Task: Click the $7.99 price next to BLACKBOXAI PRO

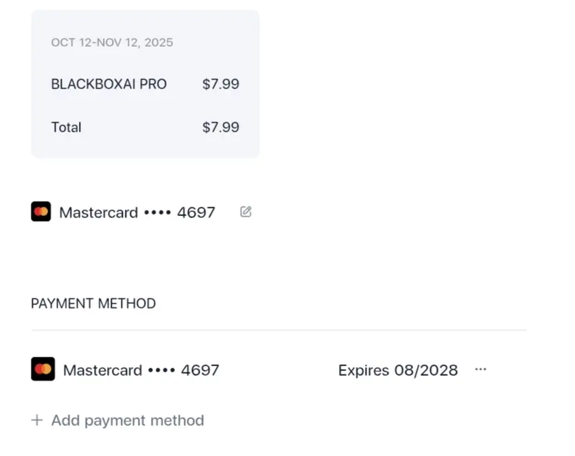Action: pos(221,84)
